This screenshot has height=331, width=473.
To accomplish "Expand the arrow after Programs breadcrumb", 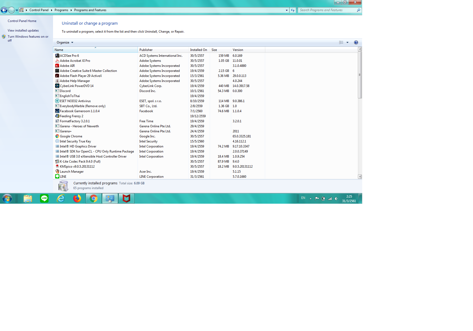I will [x=71, y=10].
